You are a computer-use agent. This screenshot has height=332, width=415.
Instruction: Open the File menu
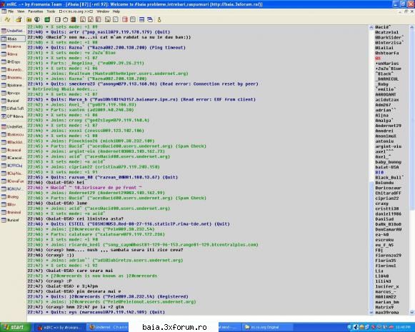pos(11,11)
